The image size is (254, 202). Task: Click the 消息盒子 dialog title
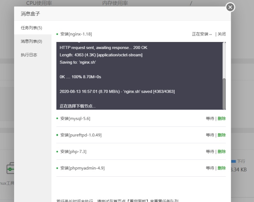(x=30, y=14)
